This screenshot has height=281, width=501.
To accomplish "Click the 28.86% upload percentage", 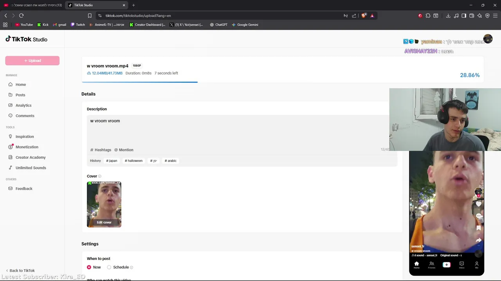I will click(x=470, y=75).
